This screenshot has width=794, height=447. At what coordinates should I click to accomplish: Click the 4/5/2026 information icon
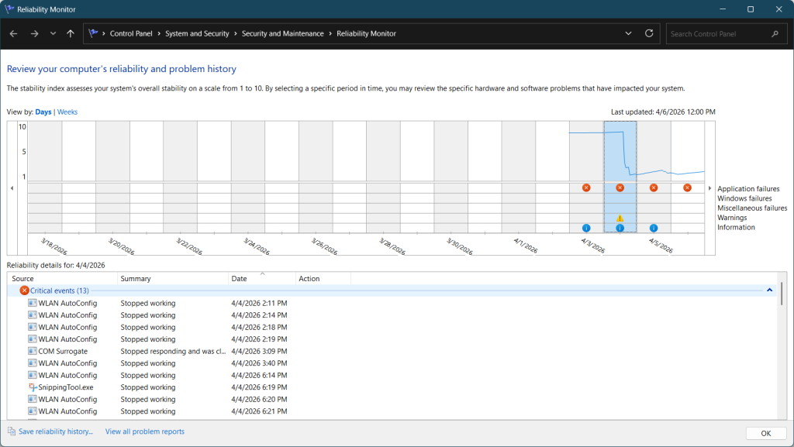654,228
